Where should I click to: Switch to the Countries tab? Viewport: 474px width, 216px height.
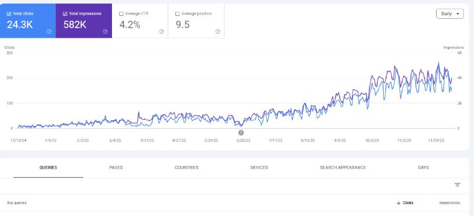pos(187,168)
